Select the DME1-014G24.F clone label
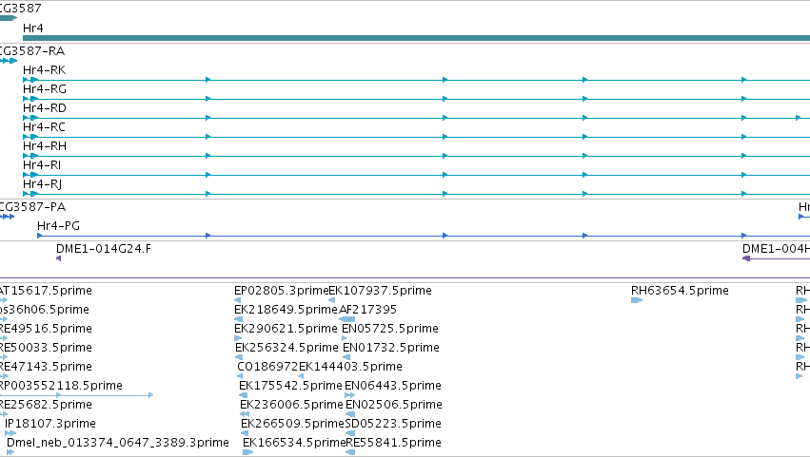This screenshot has width=810, height=457. tap(104, 249)
